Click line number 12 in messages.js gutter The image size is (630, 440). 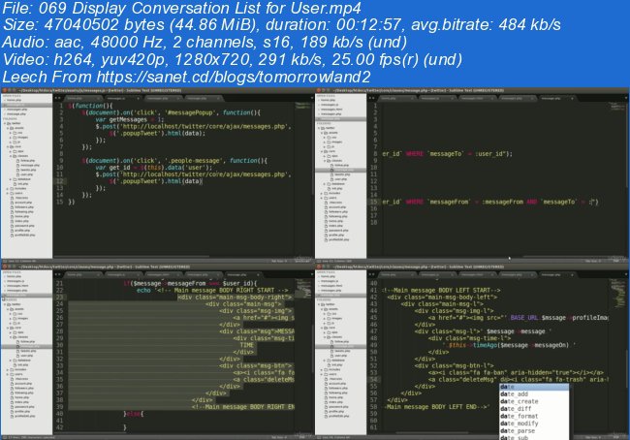pyautogui.click(x=59, y=181)
